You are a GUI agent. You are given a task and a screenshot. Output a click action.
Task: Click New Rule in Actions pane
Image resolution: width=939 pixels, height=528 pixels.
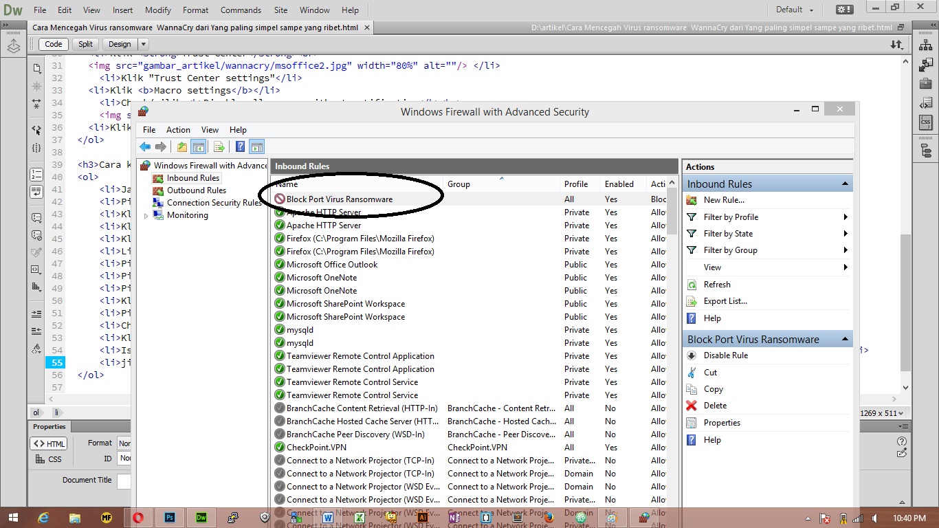(x=724, y=200)
